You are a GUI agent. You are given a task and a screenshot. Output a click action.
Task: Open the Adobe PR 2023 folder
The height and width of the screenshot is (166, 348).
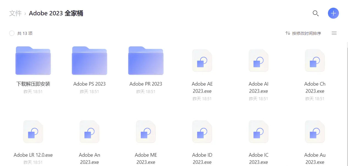(x=146, y=61)
